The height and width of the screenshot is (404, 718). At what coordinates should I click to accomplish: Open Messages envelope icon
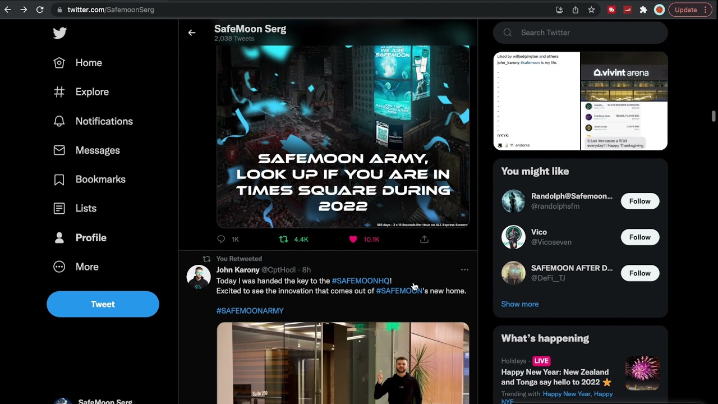(59, 150)
